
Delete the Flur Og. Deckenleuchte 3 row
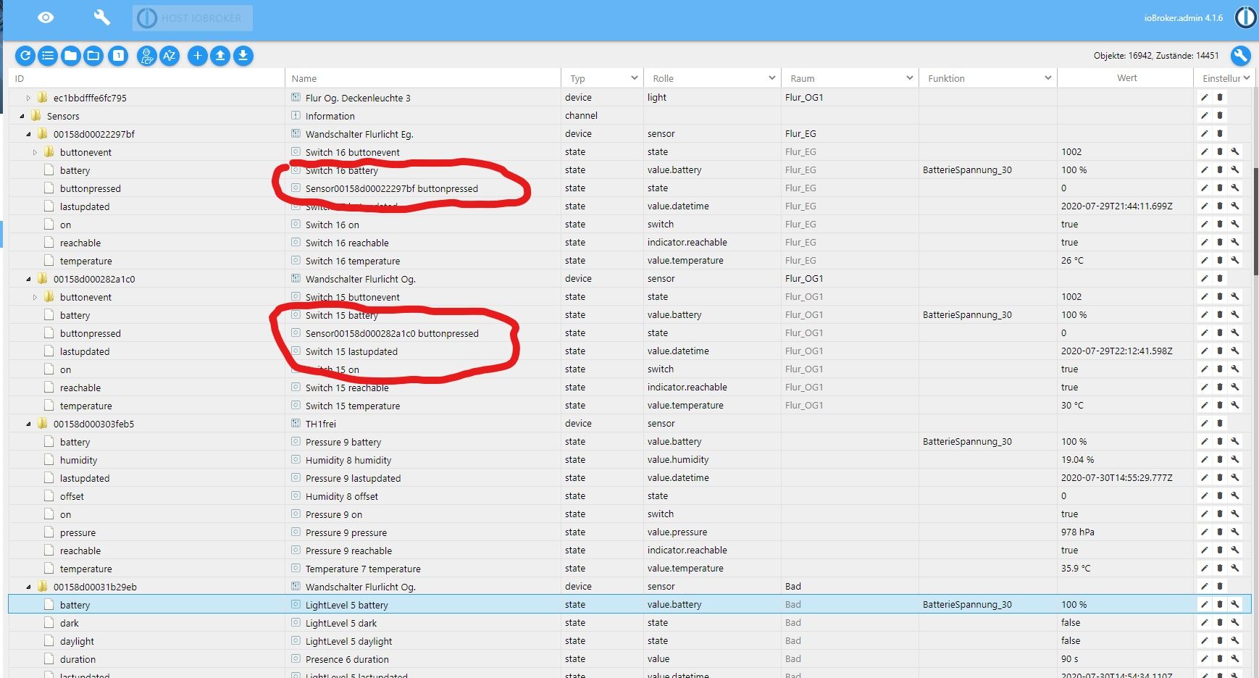click(x=1220, y=97)
